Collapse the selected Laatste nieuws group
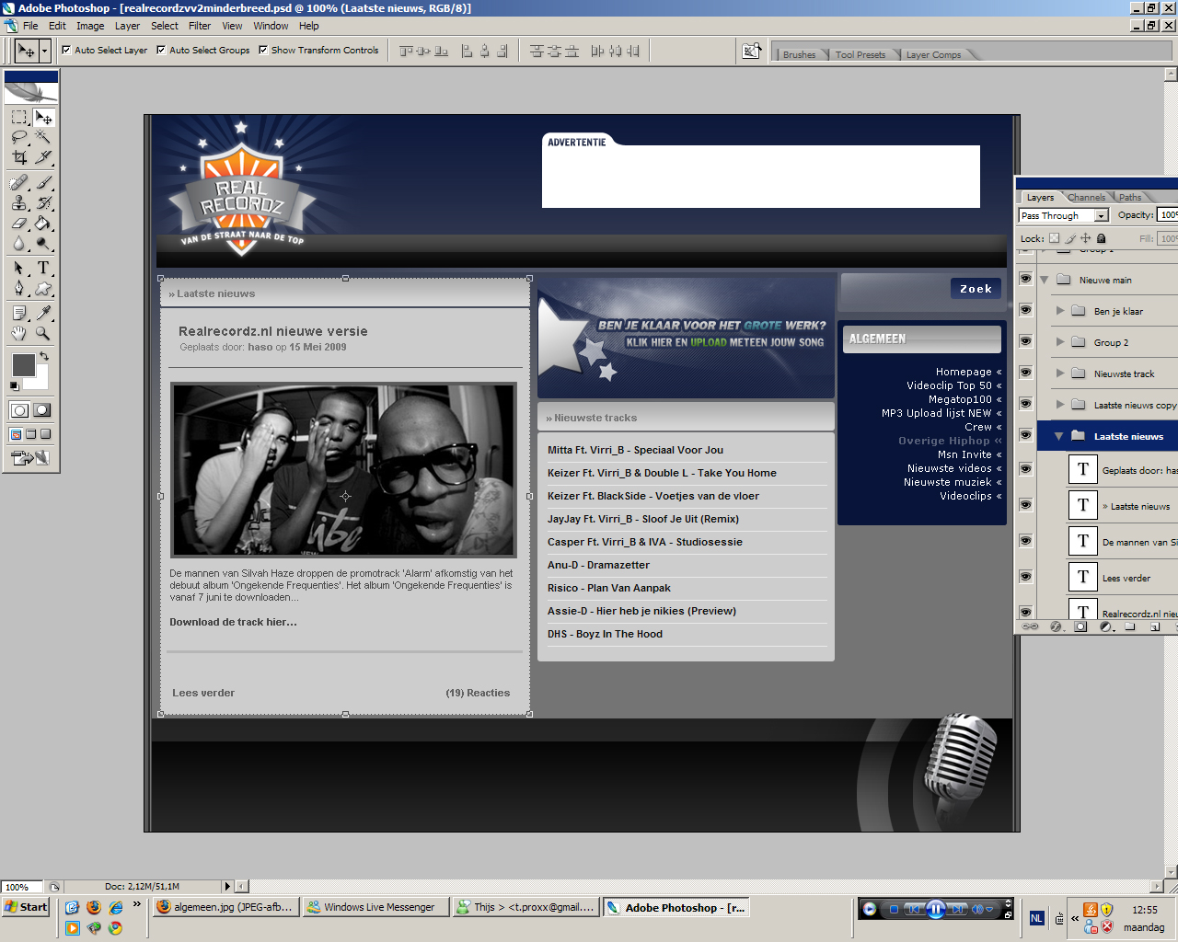The width and height of the screenshot is (1178, 942). [1059, 436]
